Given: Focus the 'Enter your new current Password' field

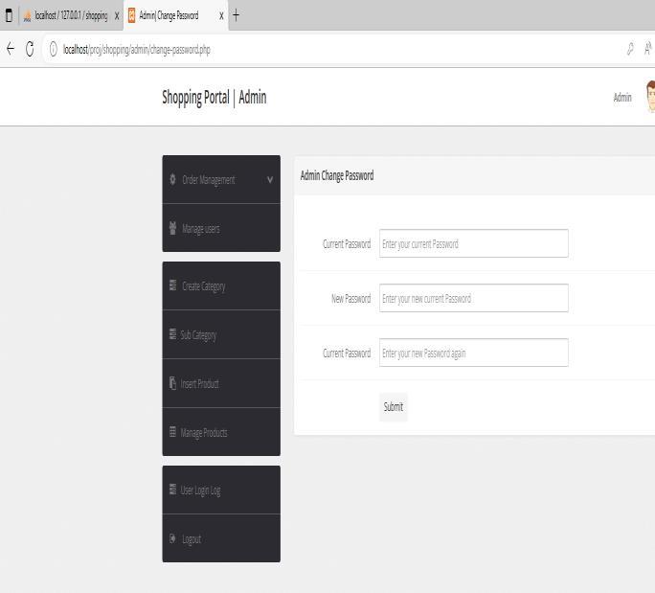Looking at the screenshot, I should coord(474,298).
